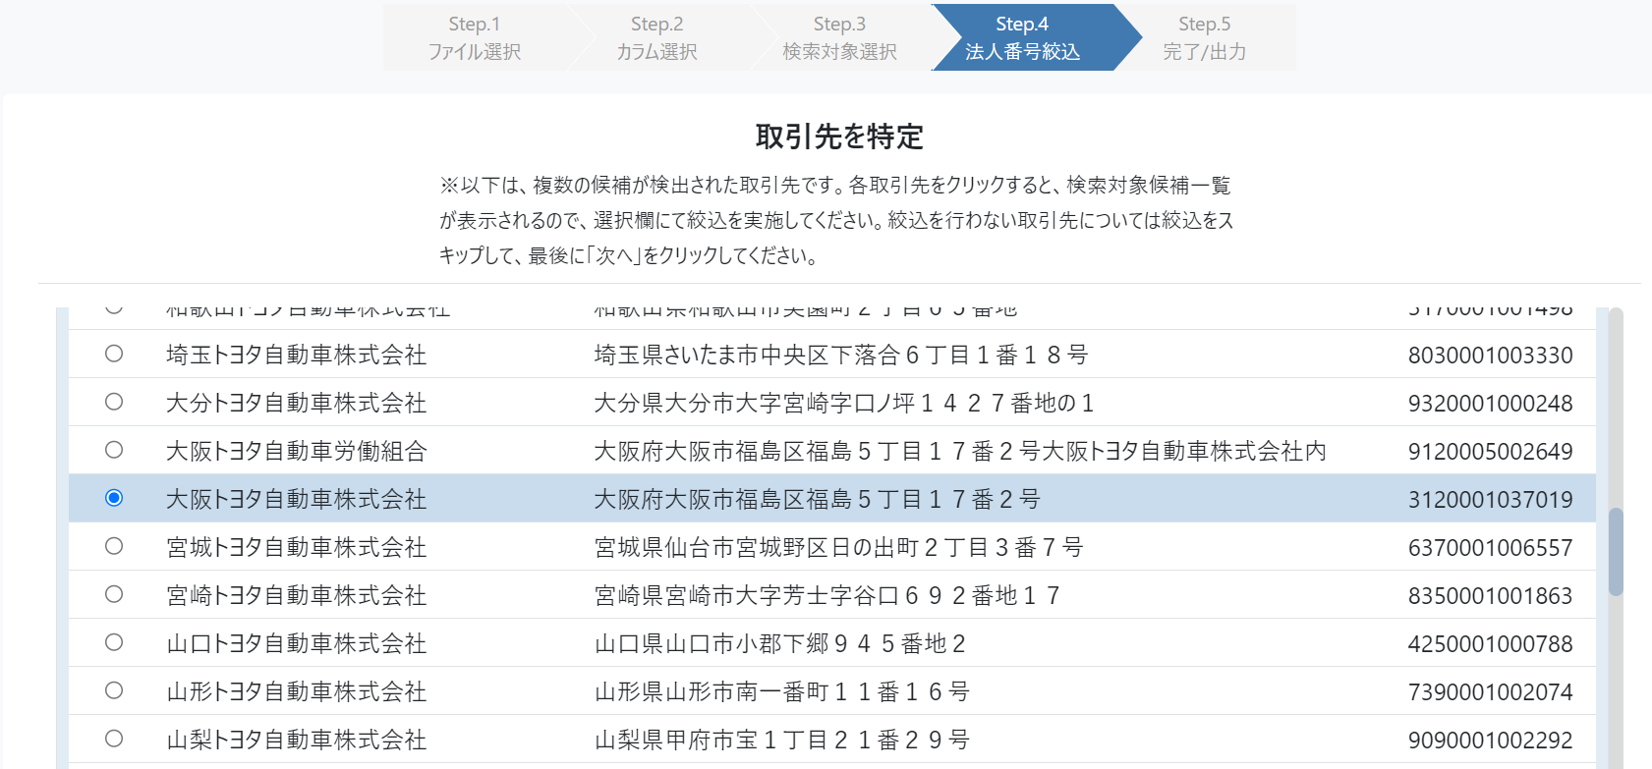Viewport: 1652px width, 769px height.
Task: Go to Step.1 ファイル選択
Action: pyautogui.click(x=475, y=37)
